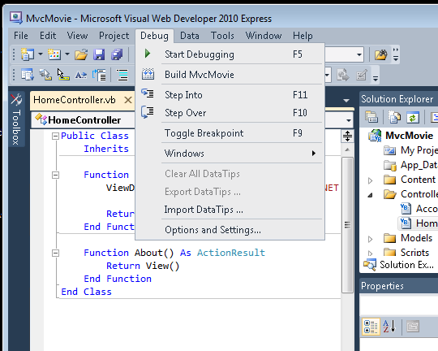Expand the Scripts folder
Viewport: 438px width, 351px height.
click(371, 253)
